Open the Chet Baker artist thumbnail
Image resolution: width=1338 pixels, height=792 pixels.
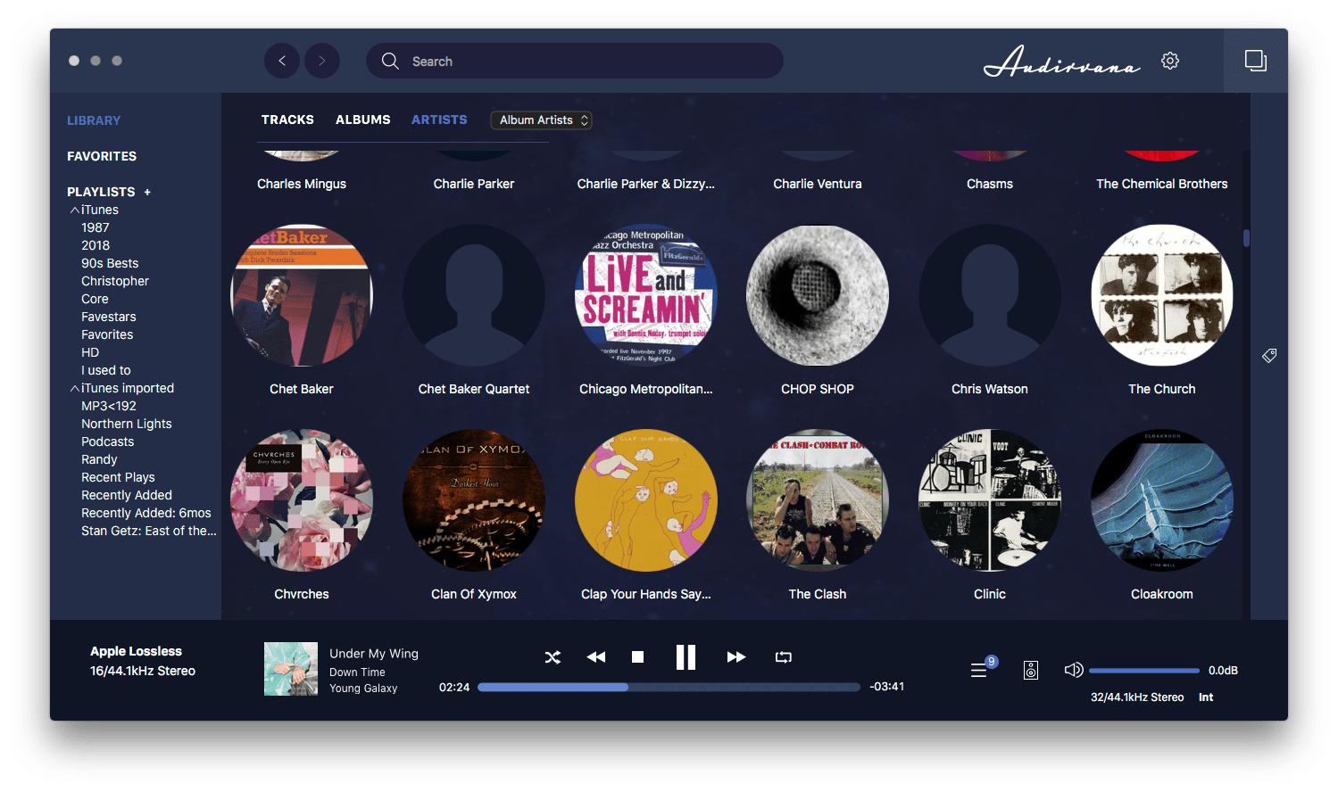[x=302, y=295]
